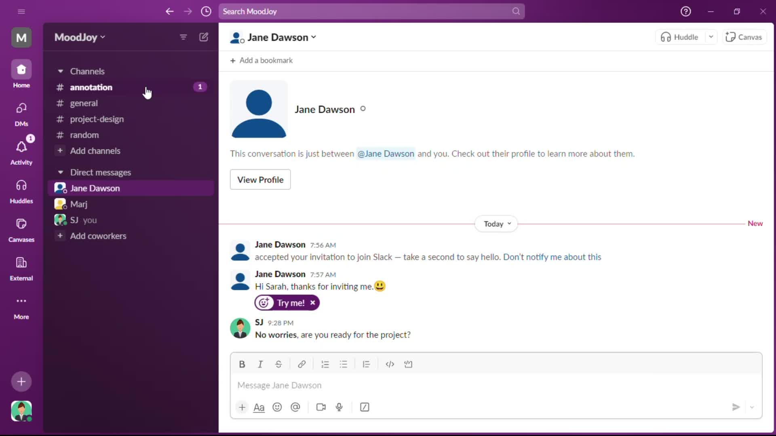
Task: Collapse the Direct messages section
Action: 61,172
